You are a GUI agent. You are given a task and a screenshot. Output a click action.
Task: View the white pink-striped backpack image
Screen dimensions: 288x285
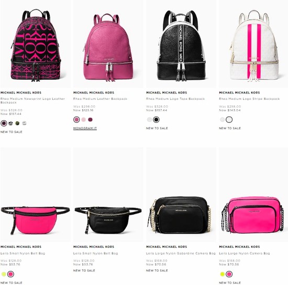tap(254, 46)
